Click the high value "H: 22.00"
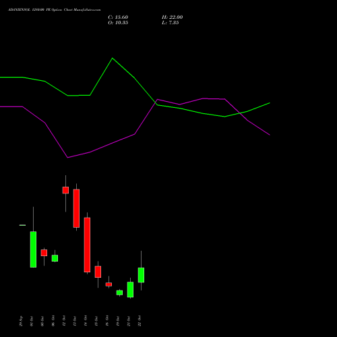 [172, 18]
